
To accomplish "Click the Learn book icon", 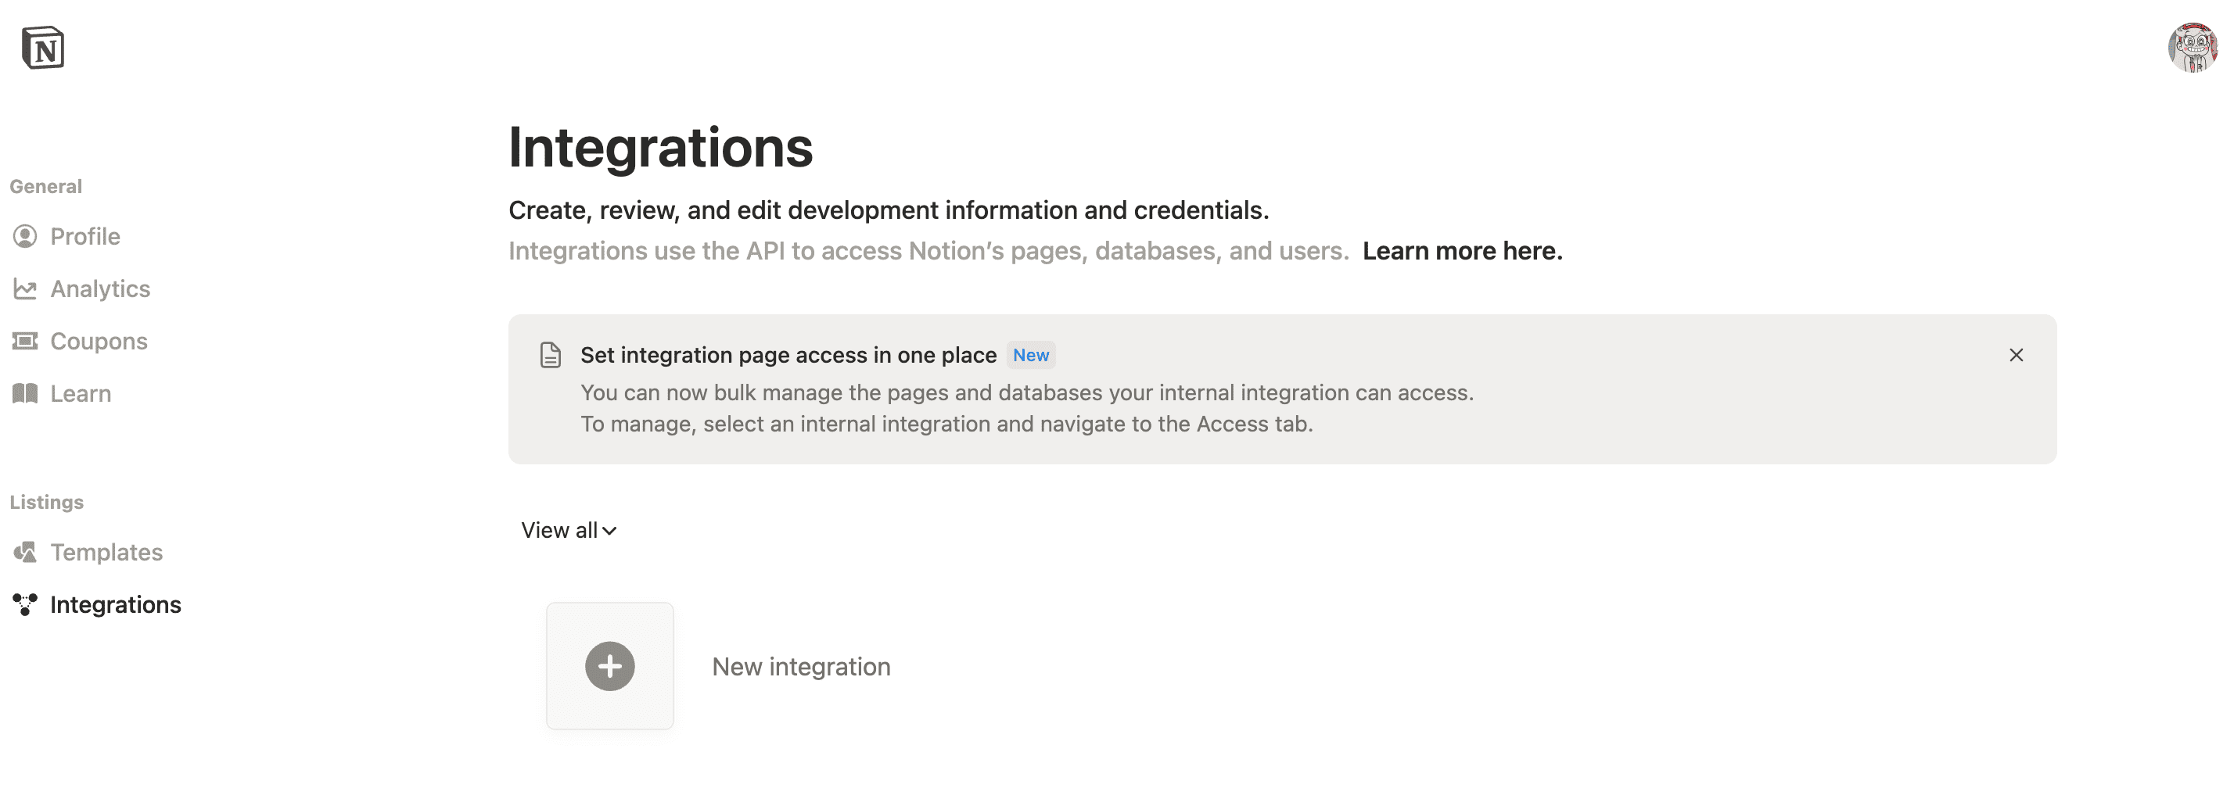I will (x=25, y=393).
